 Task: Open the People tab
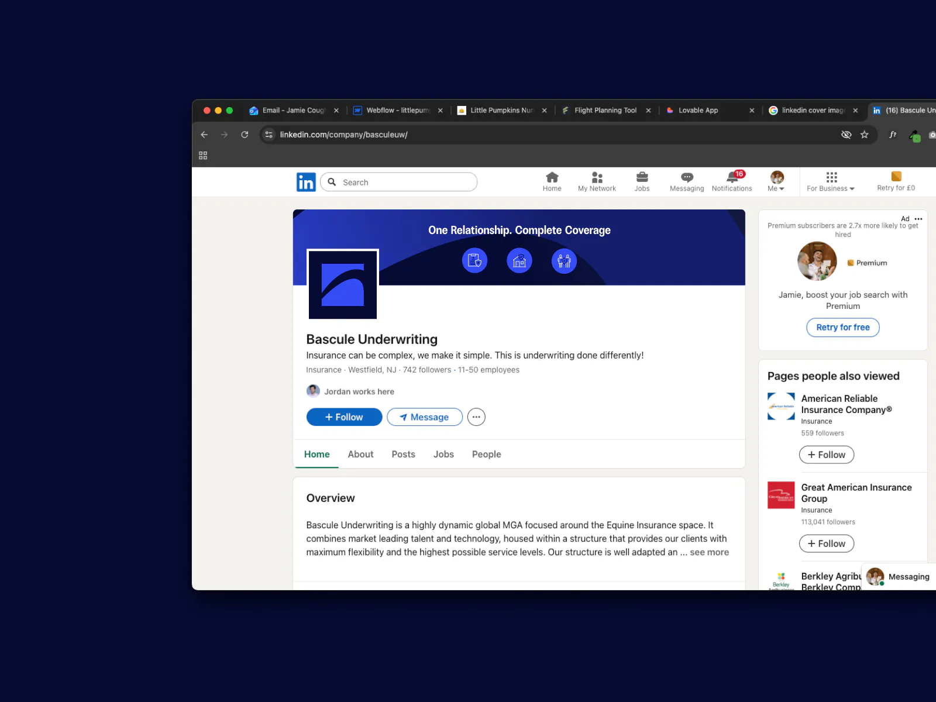click(x=486, y=455)
